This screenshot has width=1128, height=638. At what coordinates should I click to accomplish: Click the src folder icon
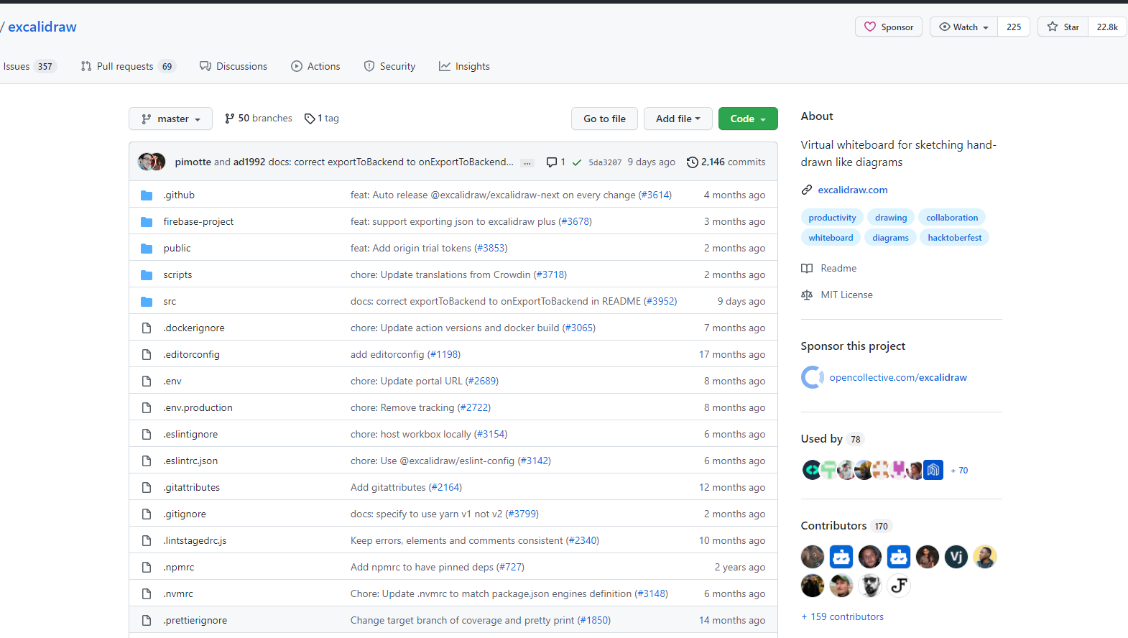(x=147, y=302)
